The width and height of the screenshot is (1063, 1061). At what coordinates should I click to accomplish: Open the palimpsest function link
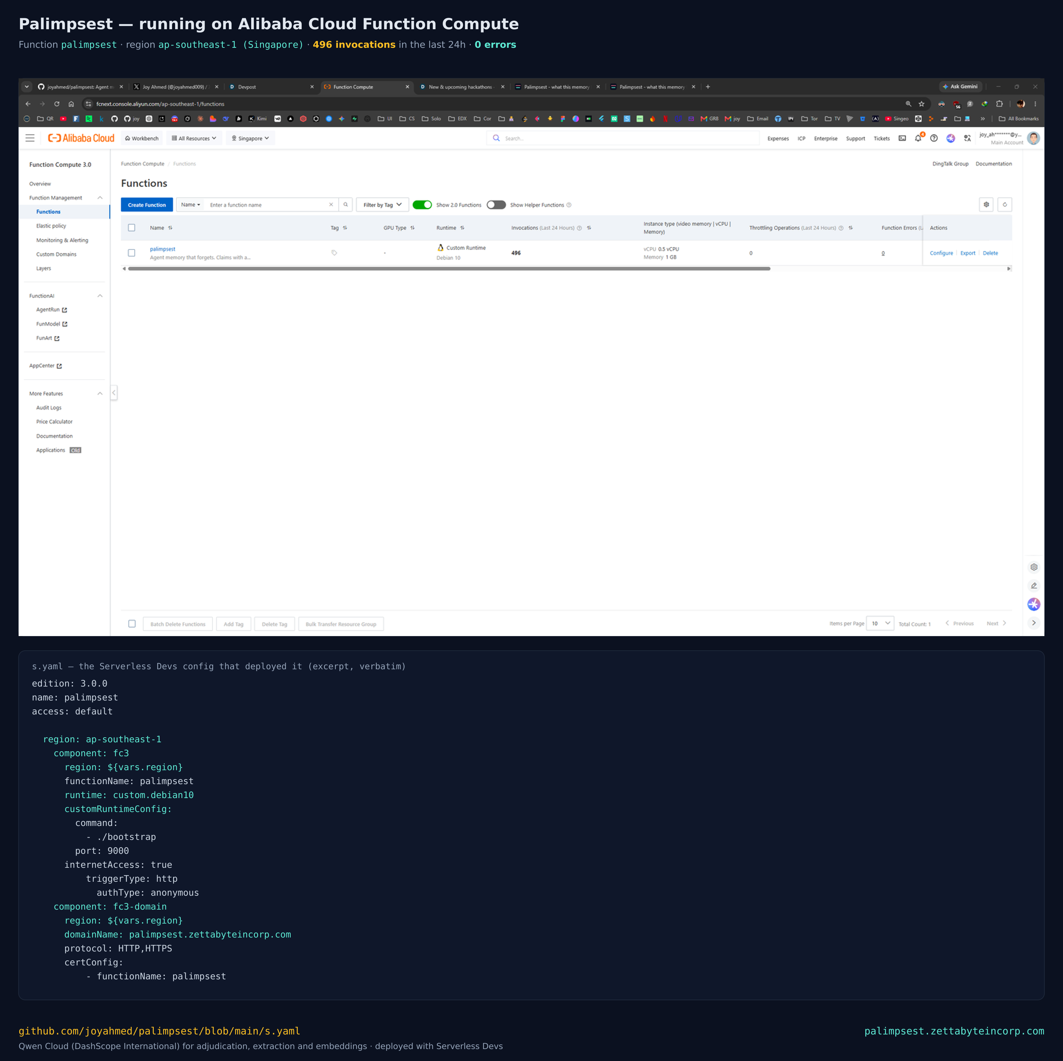point(162,249)
